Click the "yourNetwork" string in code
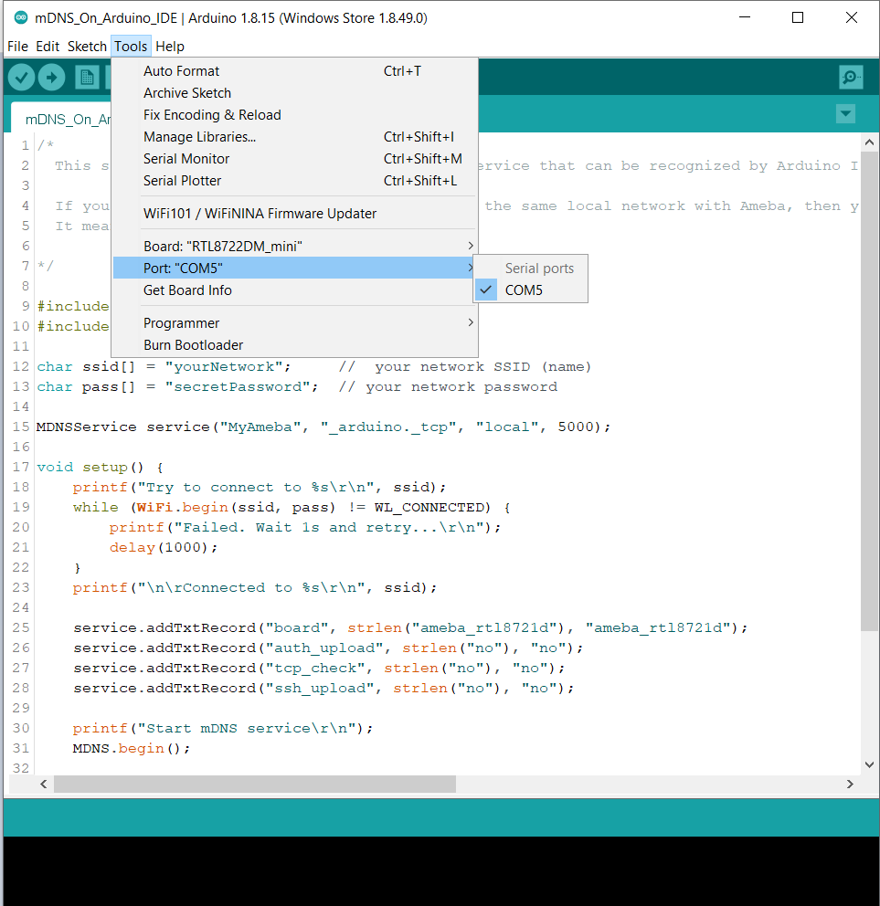This screenshot has height=906, width=880. [224, 367]
